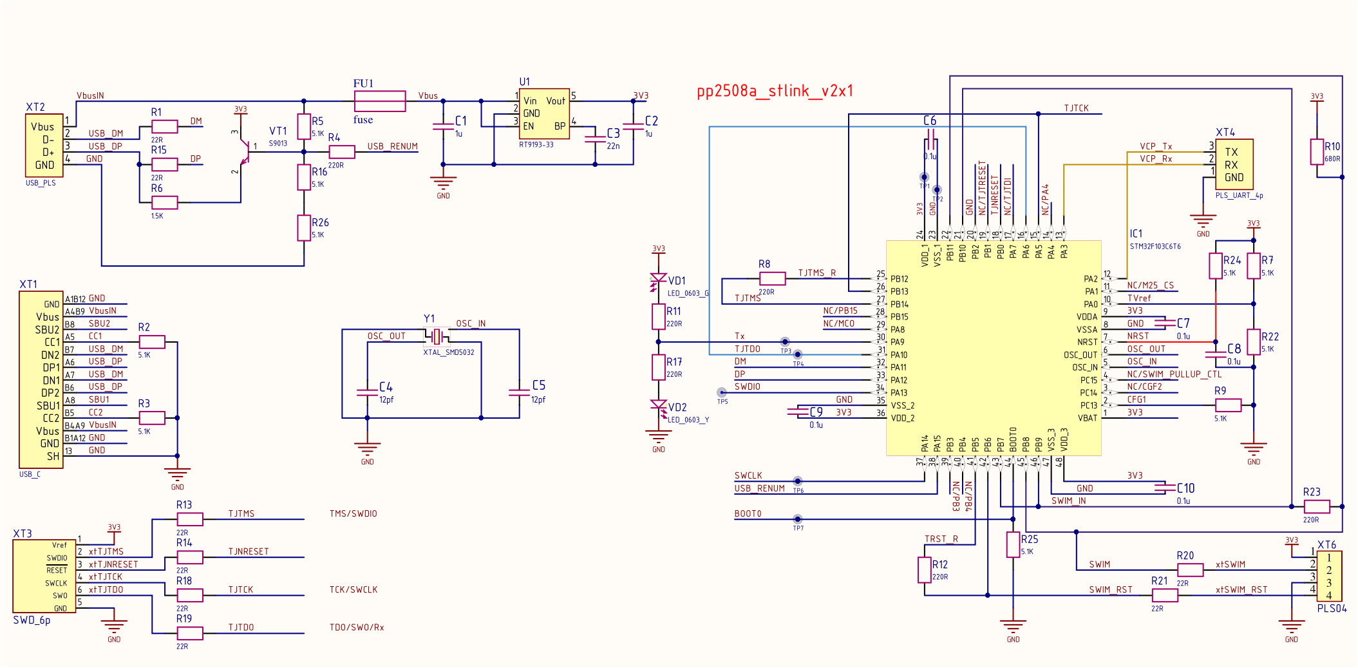Select capacitor C4 symbol
Viewport: 1358px width, 668px height.
367,392
